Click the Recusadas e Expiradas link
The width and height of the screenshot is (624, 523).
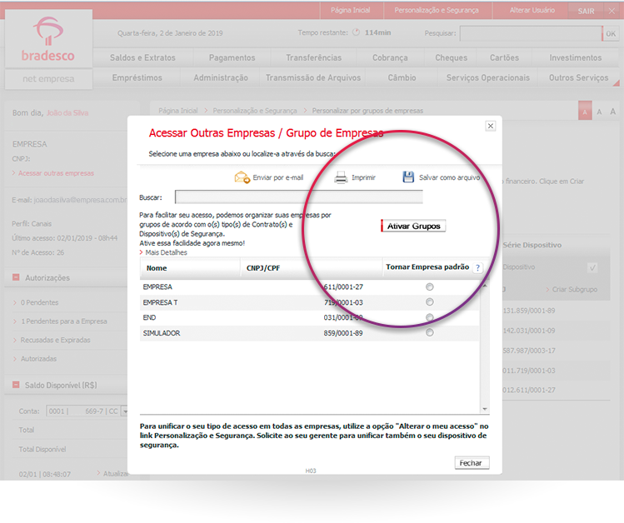click(55, 340)
